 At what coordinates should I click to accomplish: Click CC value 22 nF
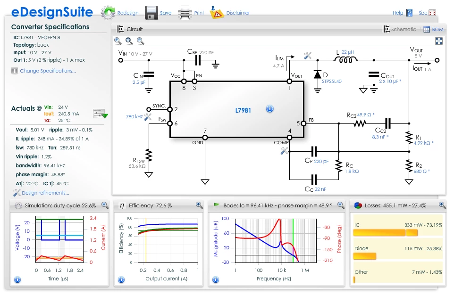(320, 189)
